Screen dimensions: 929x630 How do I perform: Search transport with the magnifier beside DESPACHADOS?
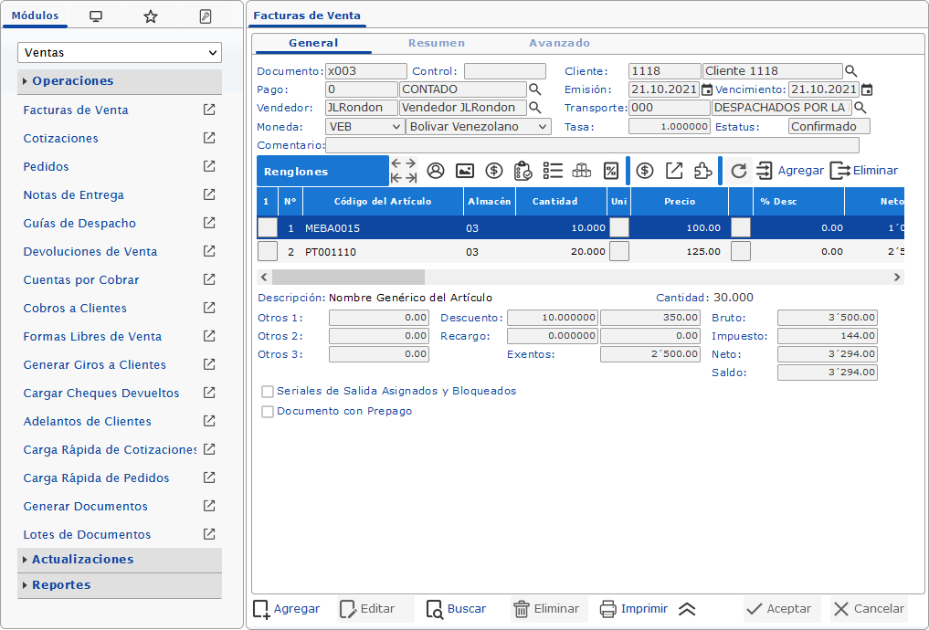860,109
